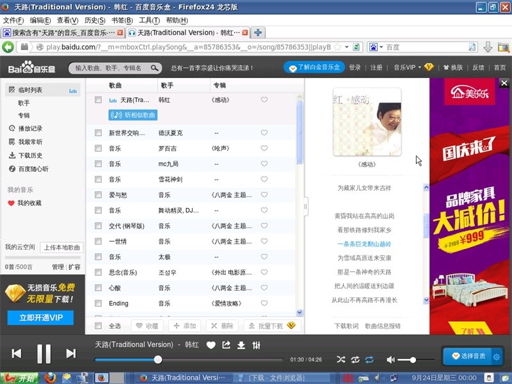This screenshot has height=384, width=512.
Task: Open the equalizer in player bar
Action: pos(257,345)
